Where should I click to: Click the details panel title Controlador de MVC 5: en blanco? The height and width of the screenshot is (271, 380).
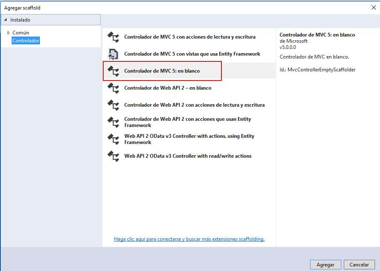point(317,34)
